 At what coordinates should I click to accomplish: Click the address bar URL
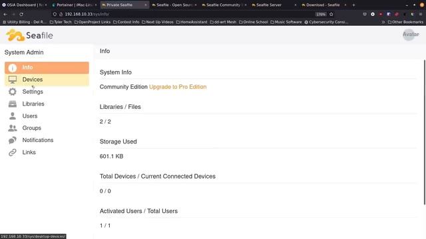coord(87,14)
